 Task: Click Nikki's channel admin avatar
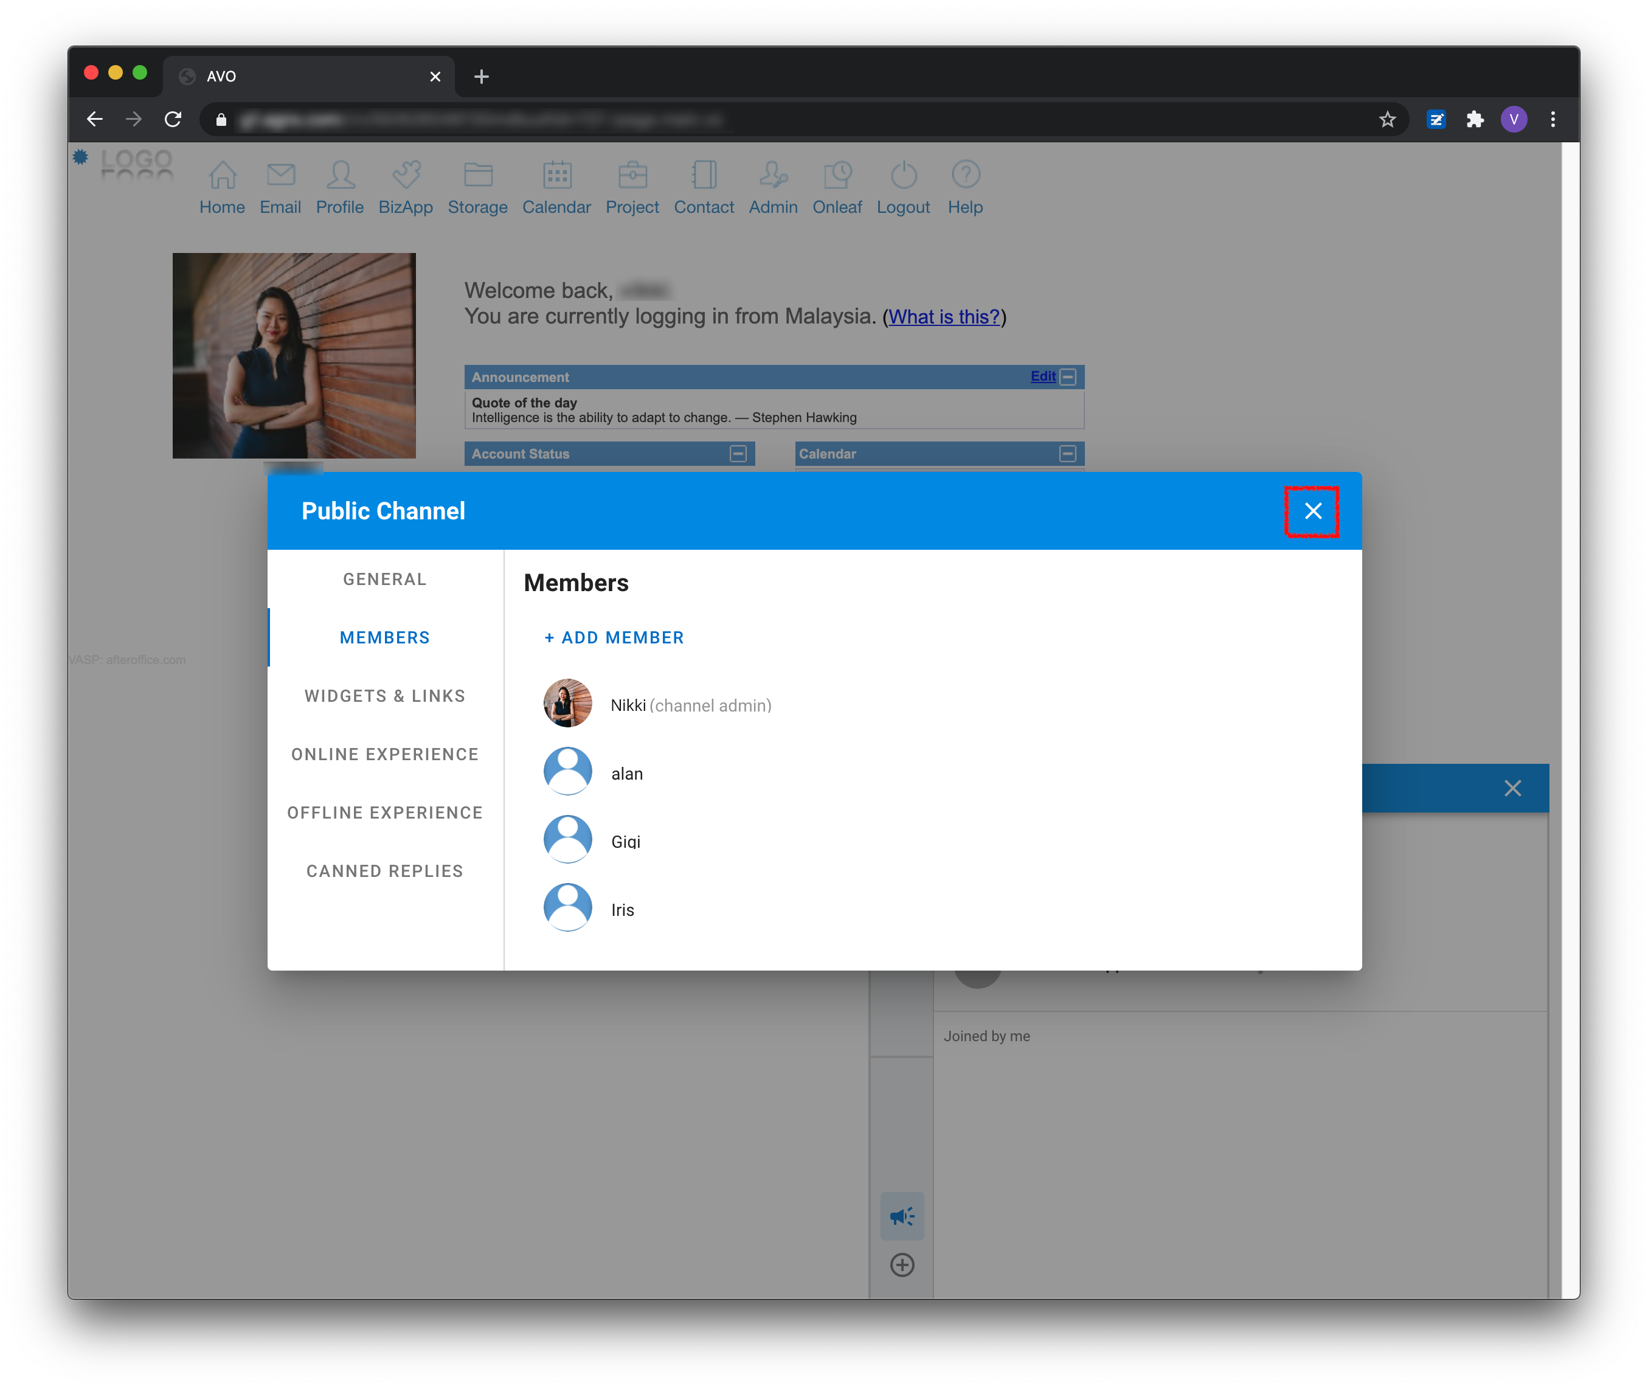567,704
